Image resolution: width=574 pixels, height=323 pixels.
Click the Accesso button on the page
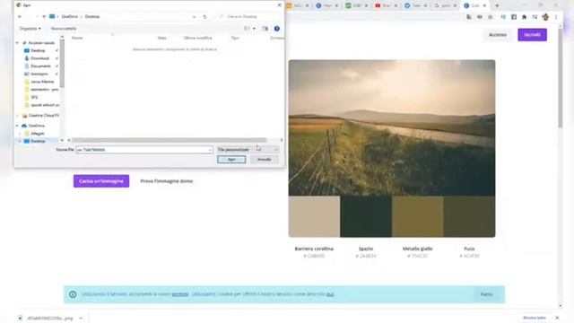click(498, 35)
